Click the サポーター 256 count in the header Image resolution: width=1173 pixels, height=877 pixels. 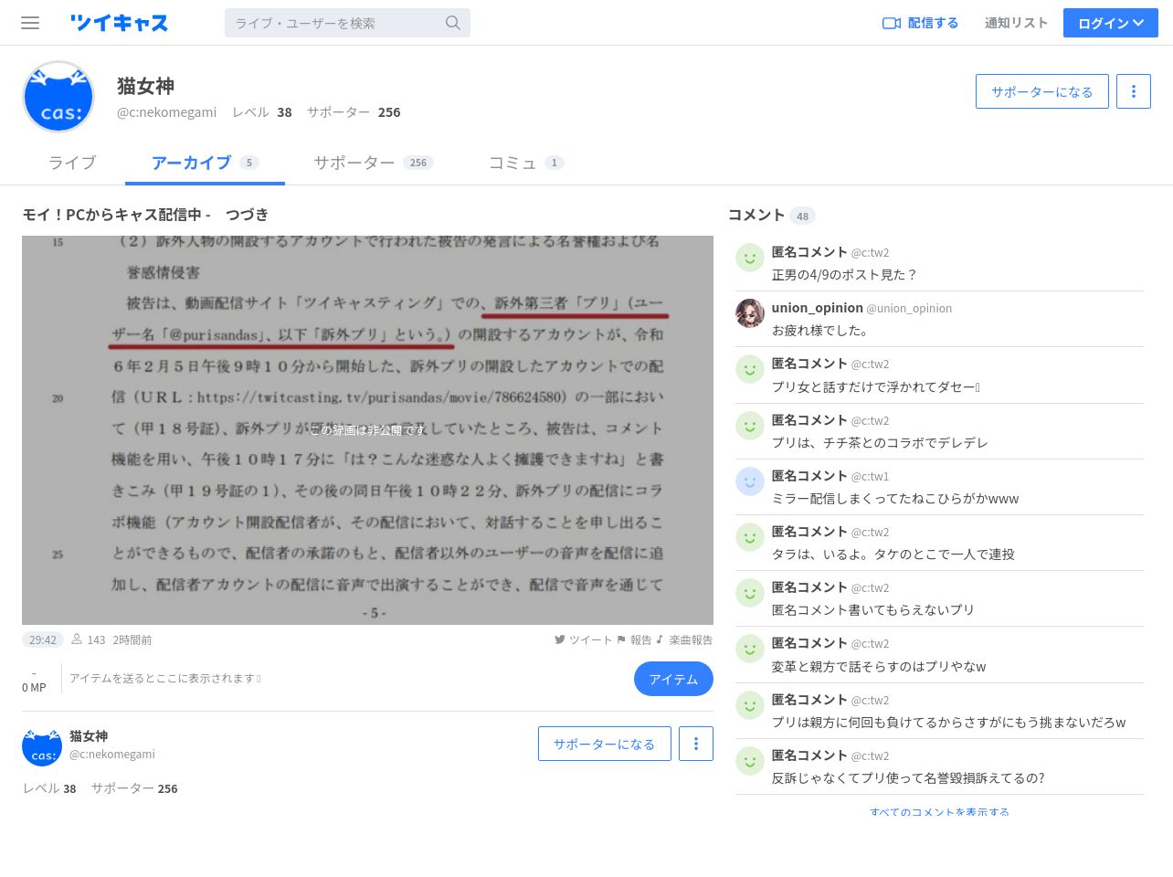coord(354,112)
